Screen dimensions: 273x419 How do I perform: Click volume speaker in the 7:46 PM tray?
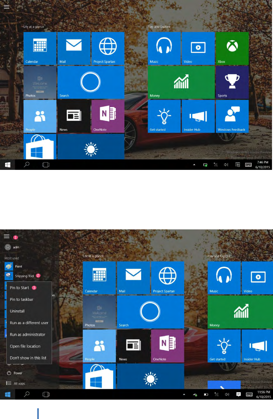tap(226, 165)
